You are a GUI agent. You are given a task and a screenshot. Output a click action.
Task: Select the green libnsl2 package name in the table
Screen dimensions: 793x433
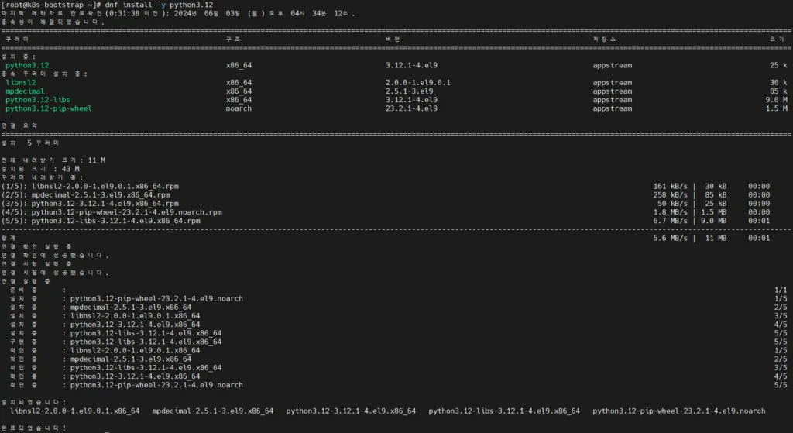pyautogui.click(x=21, y=82)
